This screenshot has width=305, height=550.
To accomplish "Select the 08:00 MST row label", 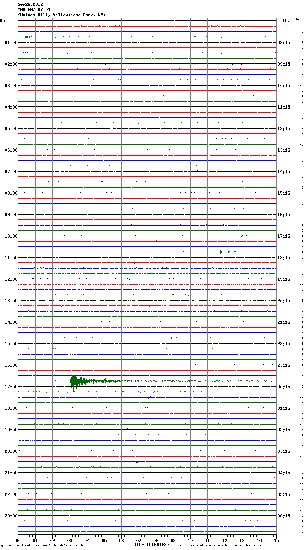I will pos(11,193).
